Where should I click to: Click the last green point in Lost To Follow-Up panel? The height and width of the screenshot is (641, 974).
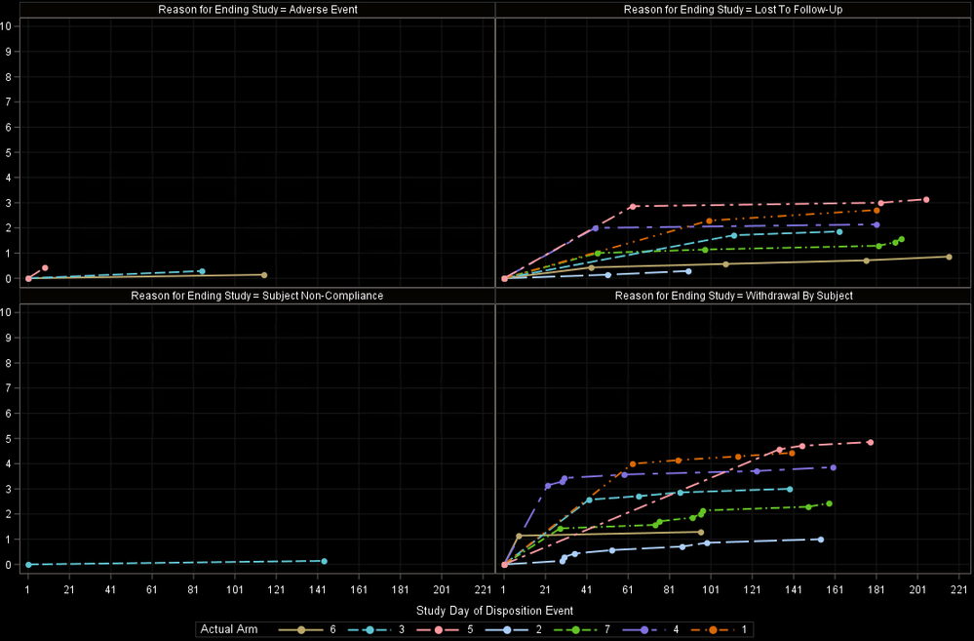(901, 239)
